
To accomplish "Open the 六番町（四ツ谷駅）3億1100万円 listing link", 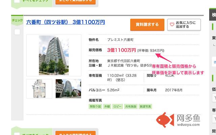I will pyautogui.click(x=65, y=22).
